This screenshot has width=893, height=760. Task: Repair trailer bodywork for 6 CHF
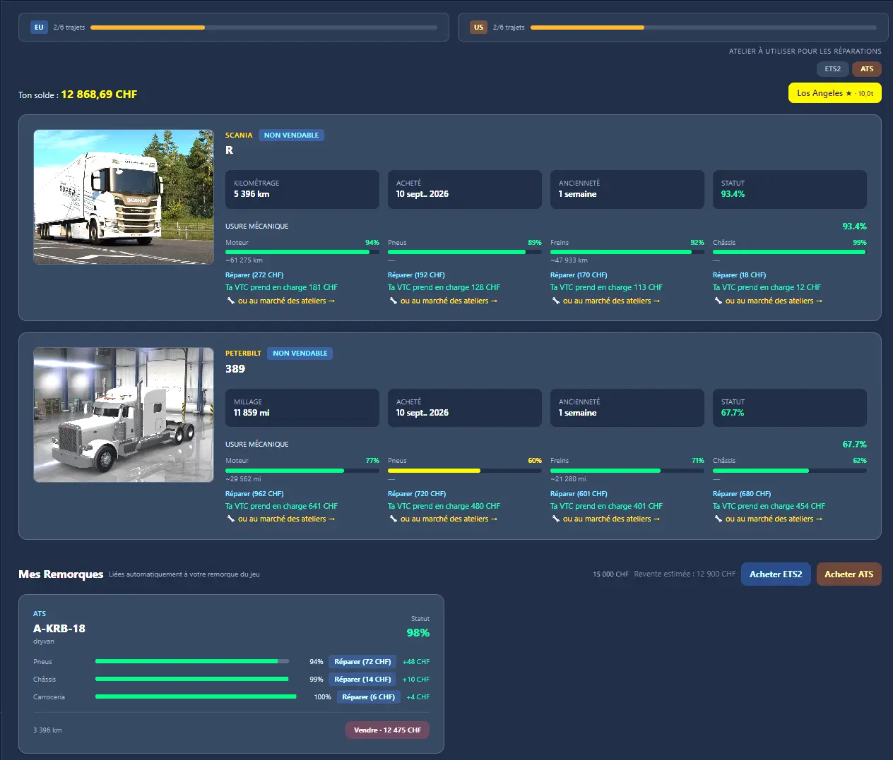click(x=368, y=697)
